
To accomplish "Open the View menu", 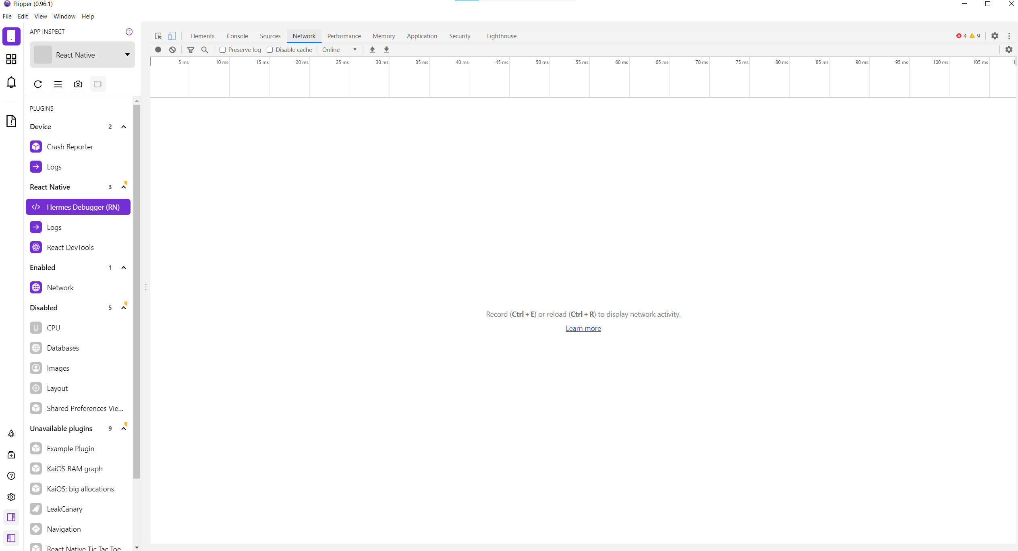I will click(40, 16).
